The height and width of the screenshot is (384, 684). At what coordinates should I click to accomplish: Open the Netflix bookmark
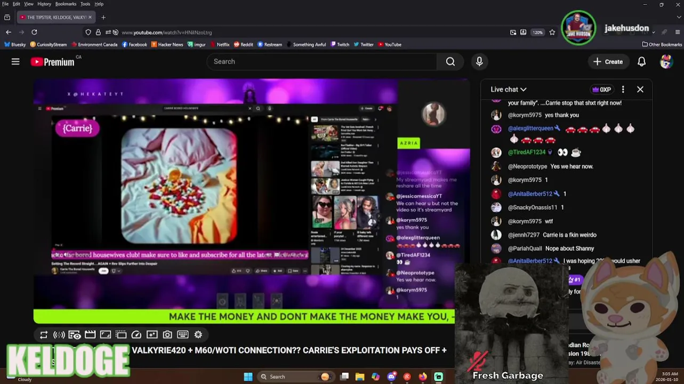(x=219, y=45)
